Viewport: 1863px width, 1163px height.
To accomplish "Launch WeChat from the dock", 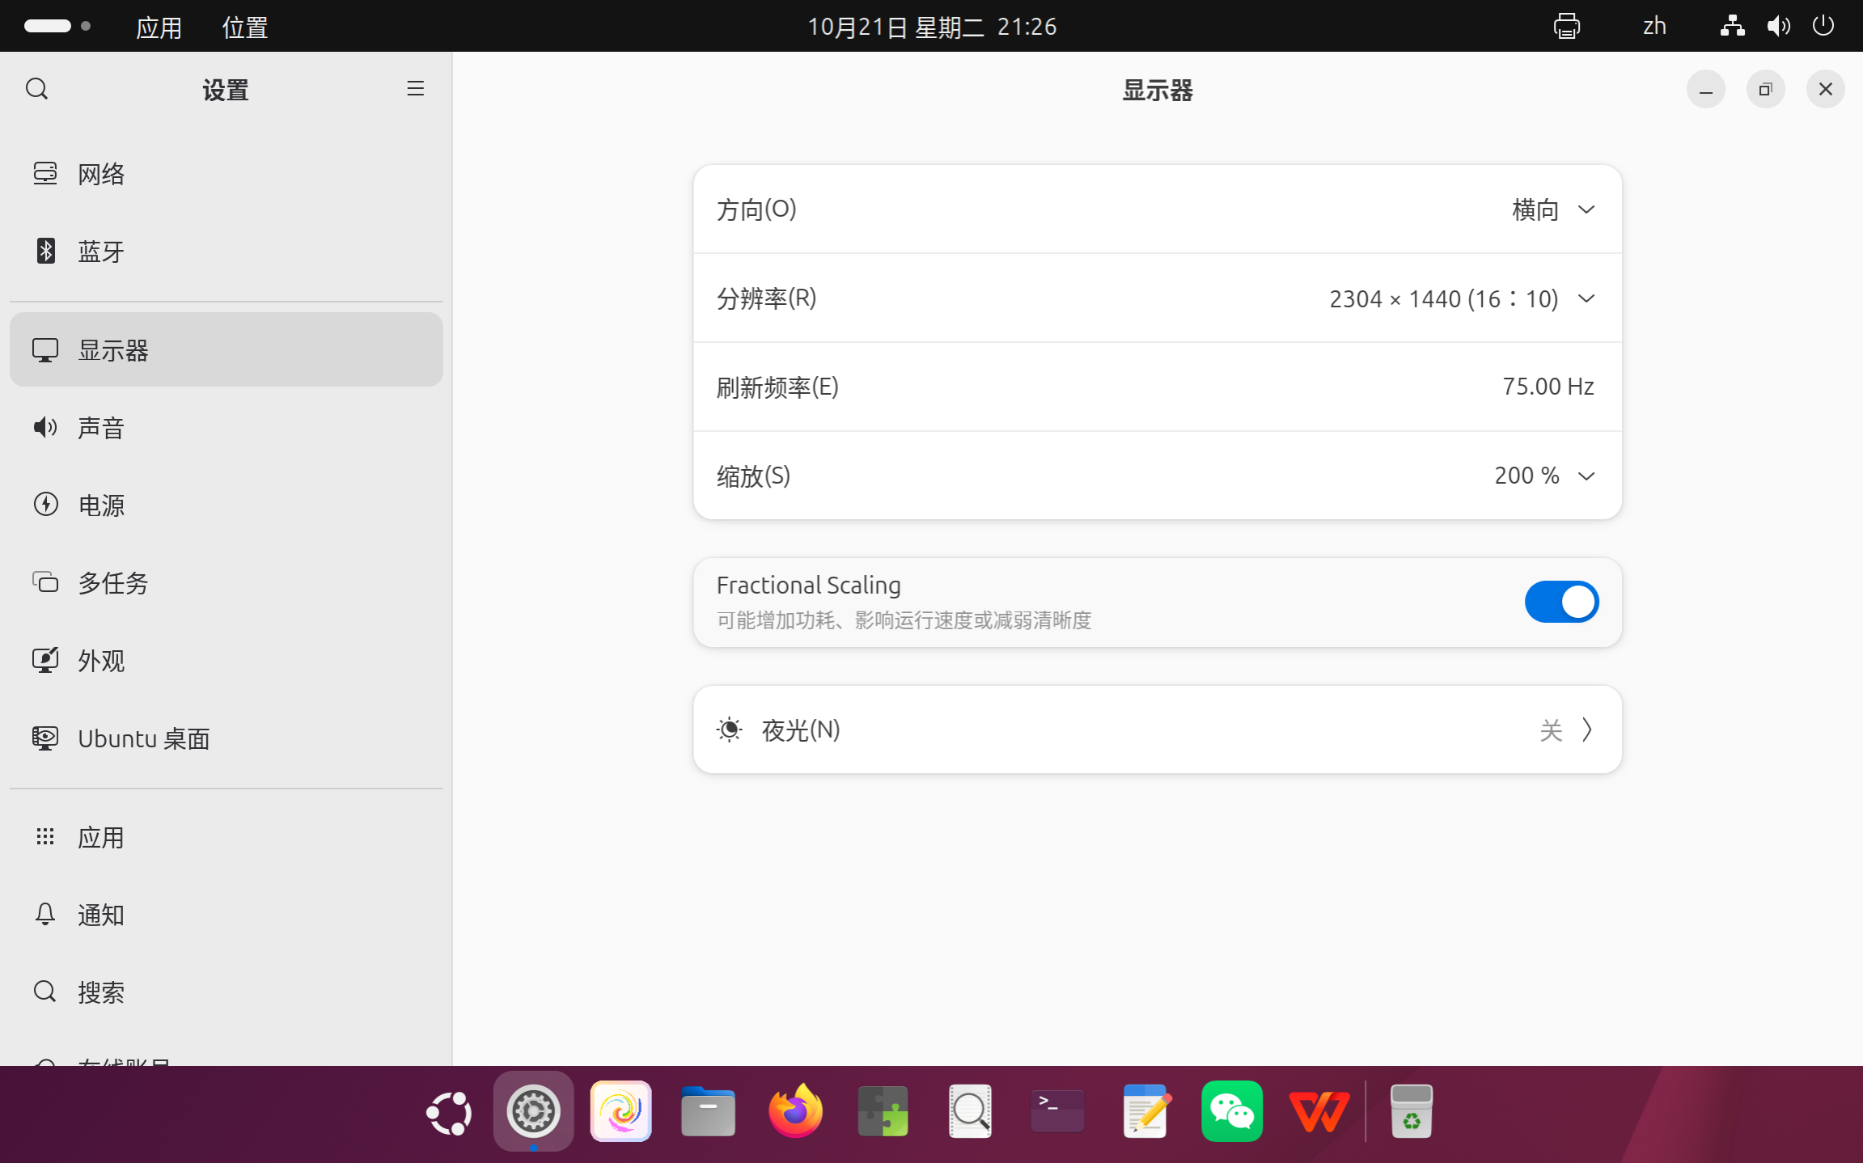I will tap(1232, 1111).
